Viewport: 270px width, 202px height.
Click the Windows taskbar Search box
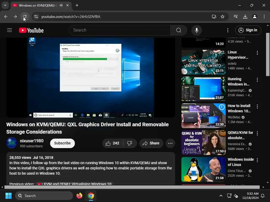pos(44,196)
